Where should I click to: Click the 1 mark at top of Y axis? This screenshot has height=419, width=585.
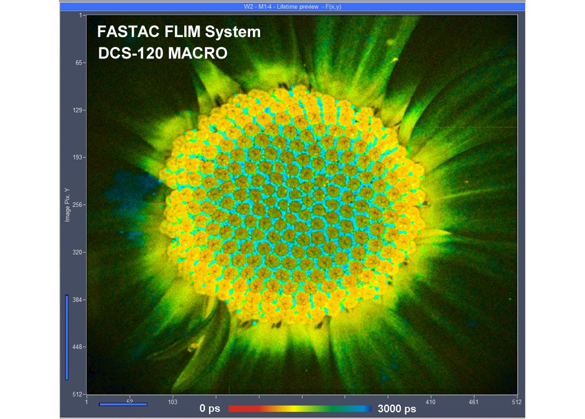pos(80,14)
